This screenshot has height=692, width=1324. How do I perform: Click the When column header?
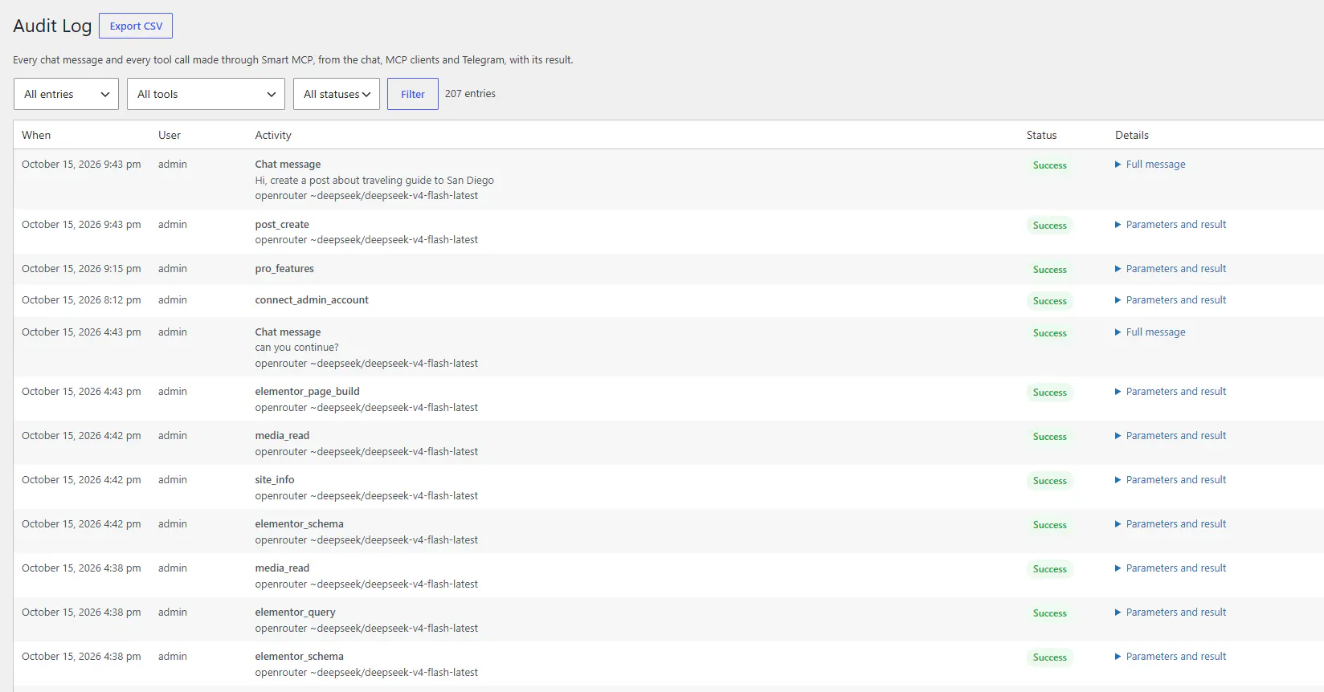click(x=36, y=135)
